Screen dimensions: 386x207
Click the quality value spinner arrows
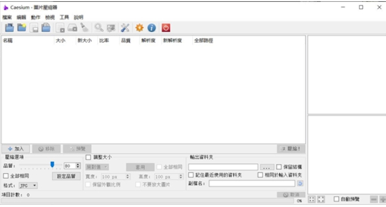(78, 166)
